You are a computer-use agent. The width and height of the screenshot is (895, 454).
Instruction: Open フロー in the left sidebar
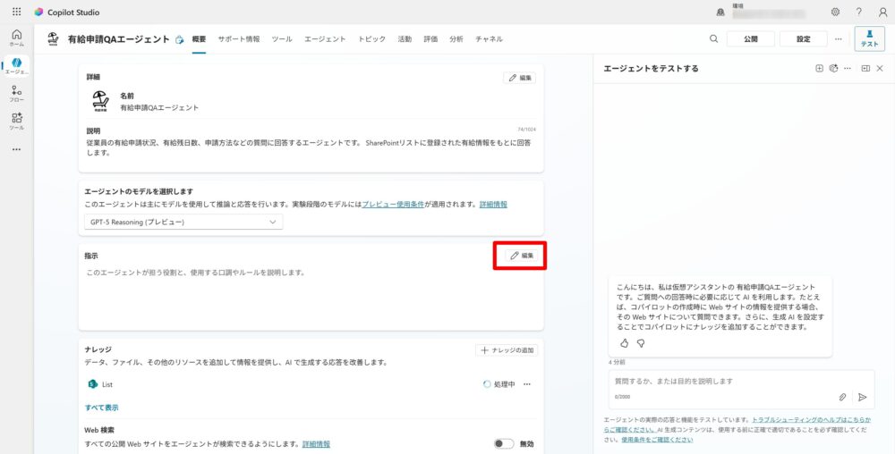pos(16,94)
